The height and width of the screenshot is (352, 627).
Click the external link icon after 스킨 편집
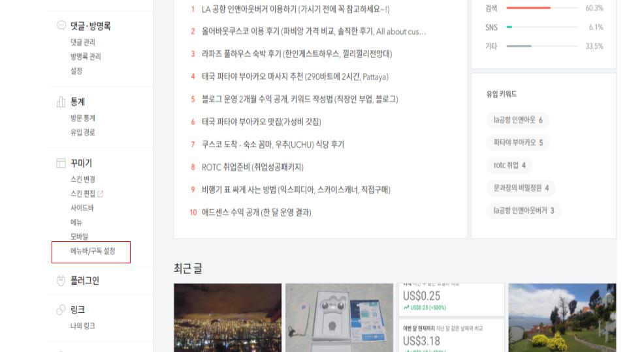101,194
